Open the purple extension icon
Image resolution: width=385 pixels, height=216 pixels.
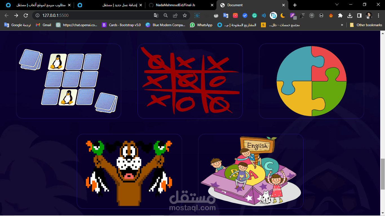(293, 16)
